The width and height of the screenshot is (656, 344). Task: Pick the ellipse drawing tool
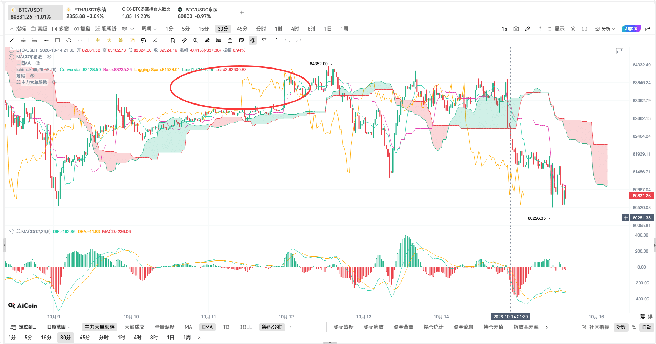pos(69,40)
